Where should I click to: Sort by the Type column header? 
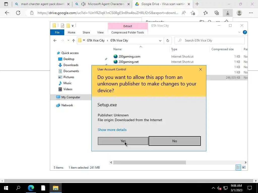[x=174, y=49]
